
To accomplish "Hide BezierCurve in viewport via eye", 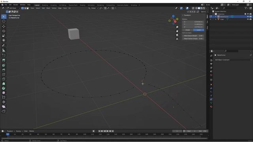I will click(248, 17).
